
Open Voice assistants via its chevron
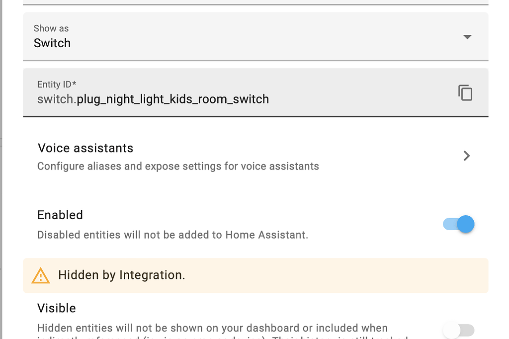466,156
